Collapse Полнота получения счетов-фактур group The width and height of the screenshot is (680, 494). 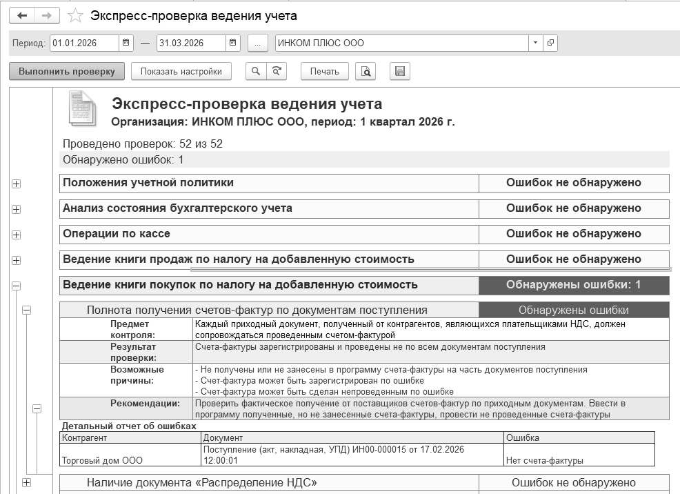pyautogui.click(x=26, y=310)
